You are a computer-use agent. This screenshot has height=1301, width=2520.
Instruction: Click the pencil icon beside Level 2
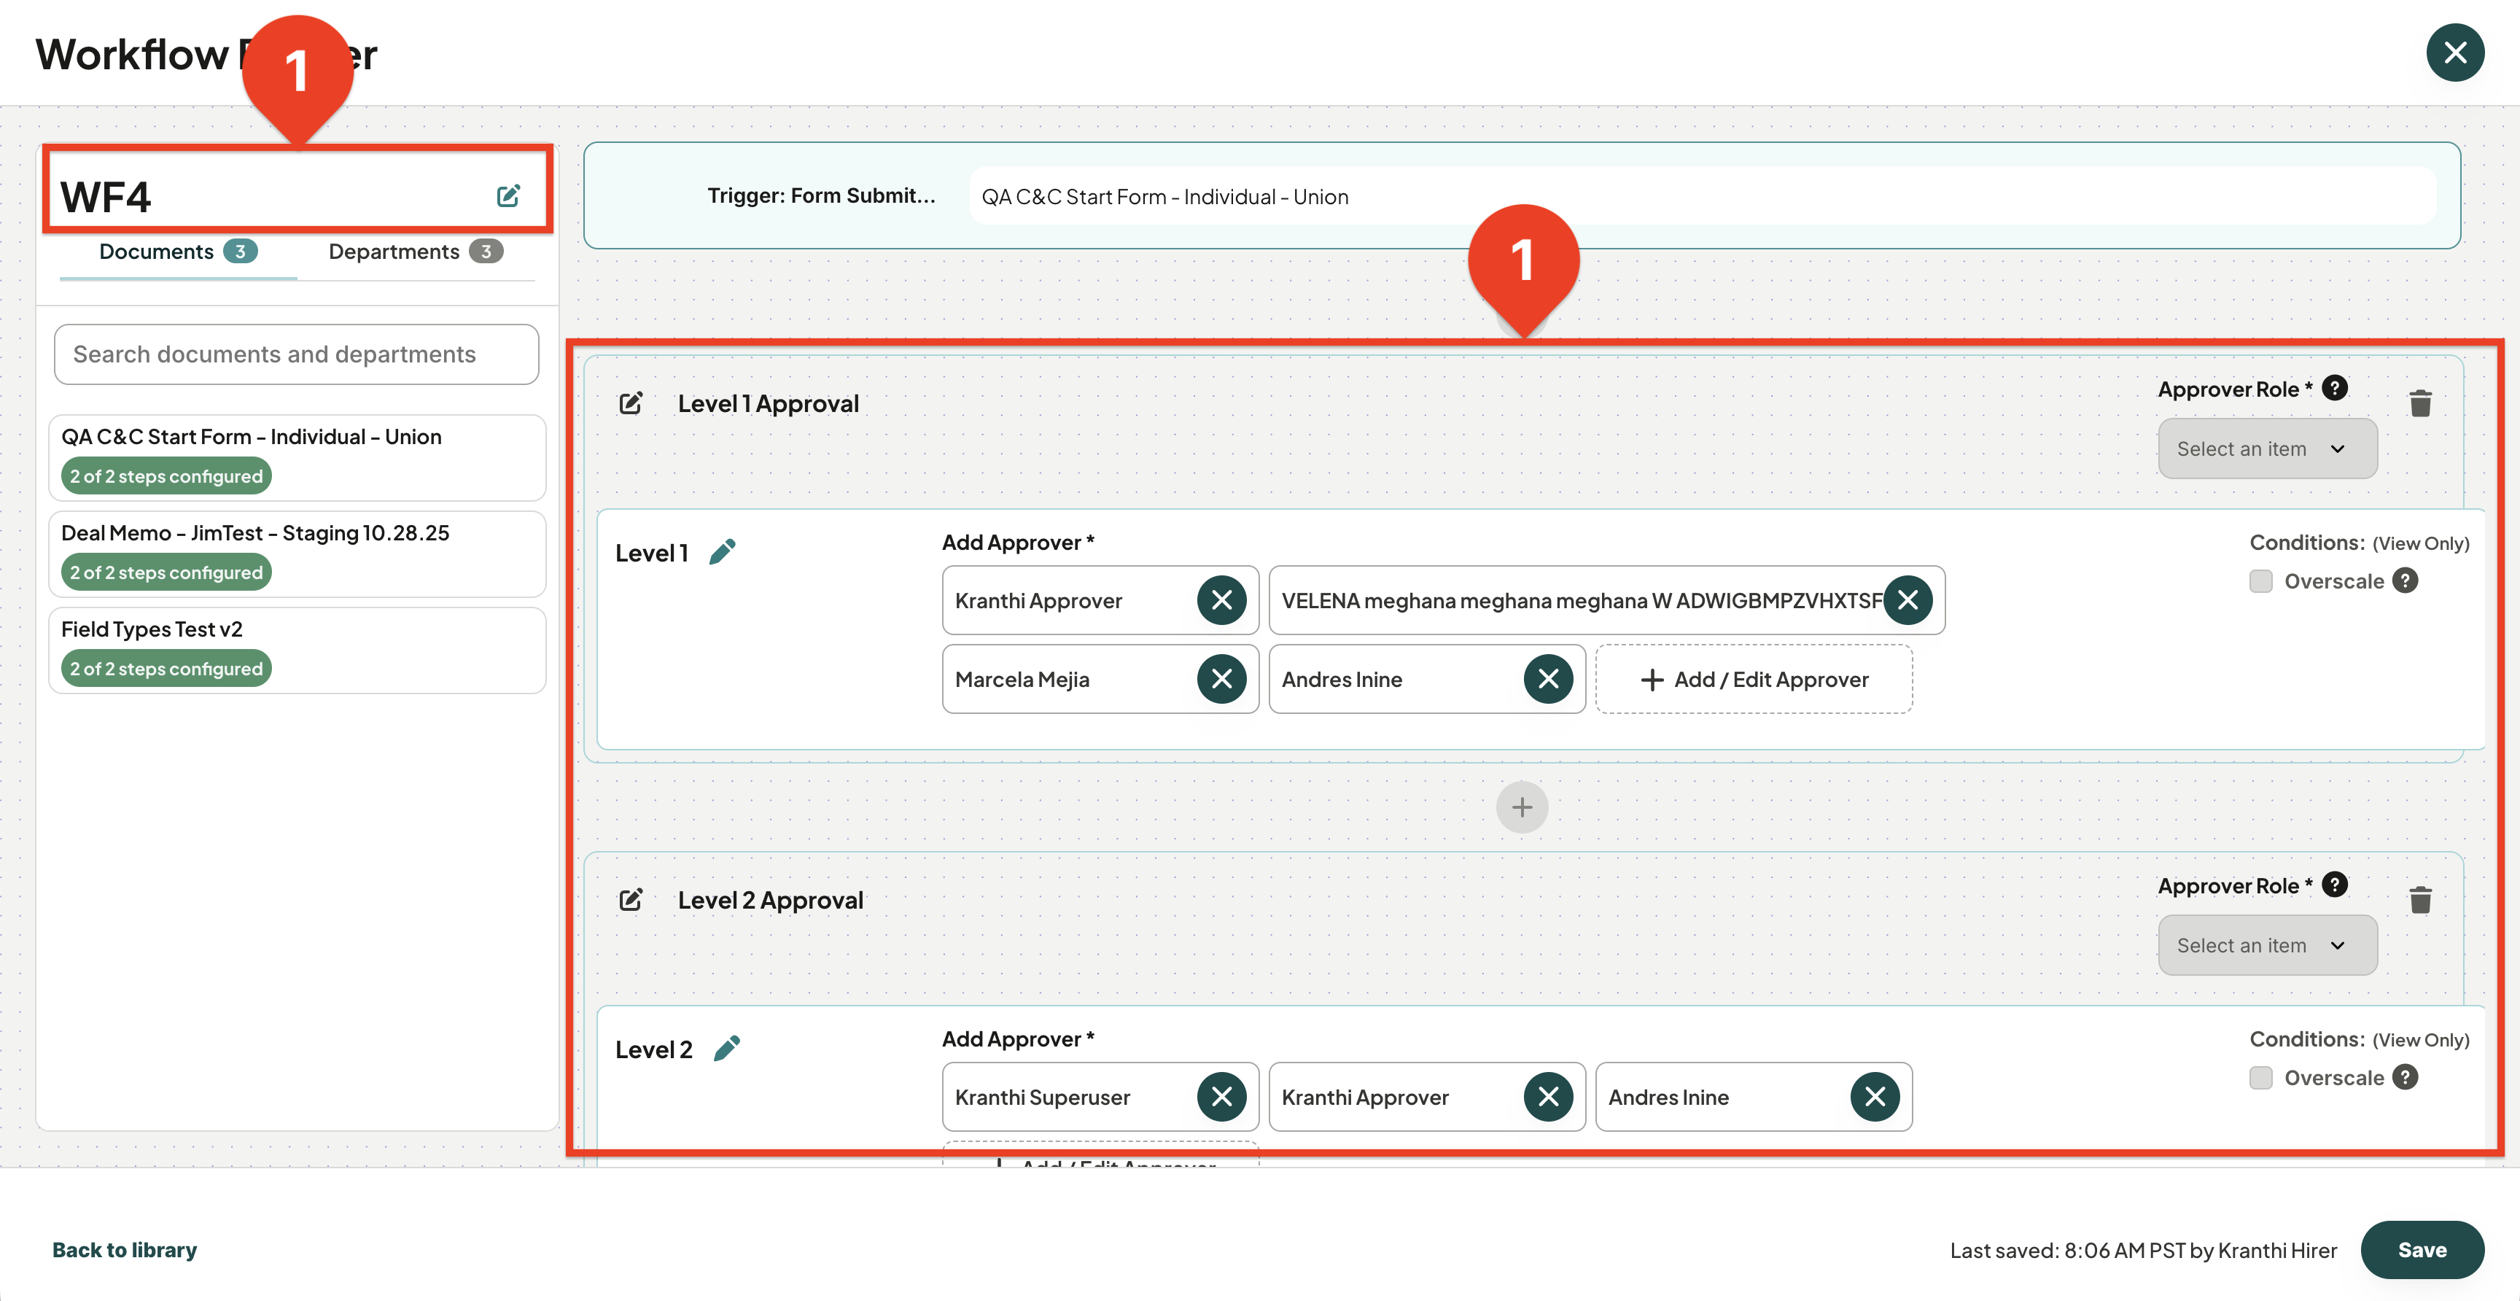pos(727,1049)
